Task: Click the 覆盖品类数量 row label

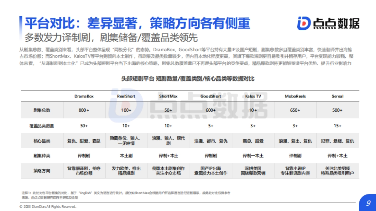Action: point(41,126)
